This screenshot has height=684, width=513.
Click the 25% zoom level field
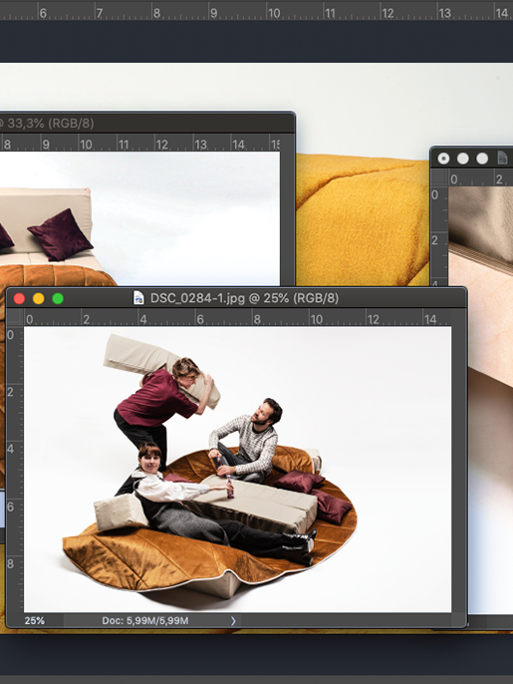[x=35, y=621]
